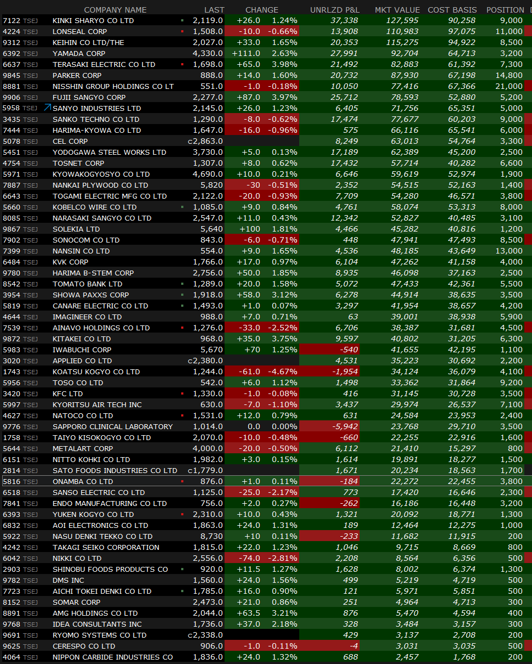Viewport: 532px width, 664px height.
Task: Click blue arrow icon beside SANYO INDUSTRIES LTD
Action: pos(47,108)
